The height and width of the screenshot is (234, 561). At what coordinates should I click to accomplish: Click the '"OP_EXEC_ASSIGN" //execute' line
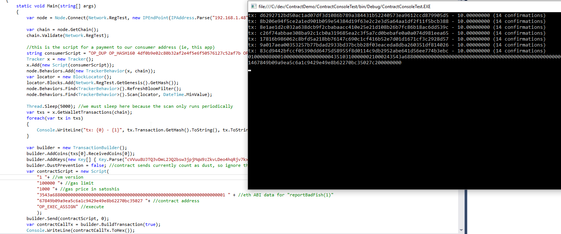point(70,207)
